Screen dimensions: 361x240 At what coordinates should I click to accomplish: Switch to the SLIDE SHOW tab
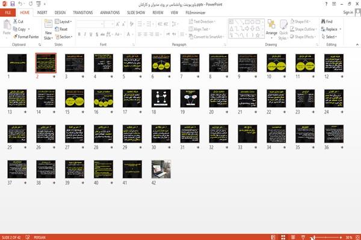136,13
